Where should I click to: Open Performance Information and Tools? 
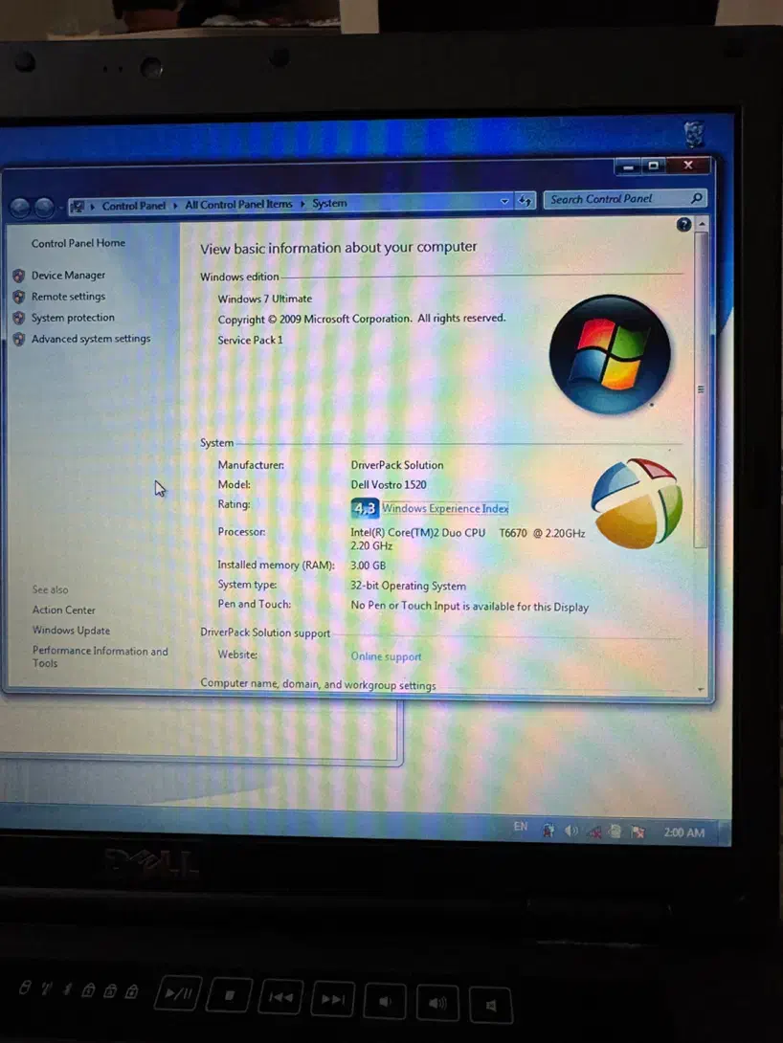[x=100, y=657]
